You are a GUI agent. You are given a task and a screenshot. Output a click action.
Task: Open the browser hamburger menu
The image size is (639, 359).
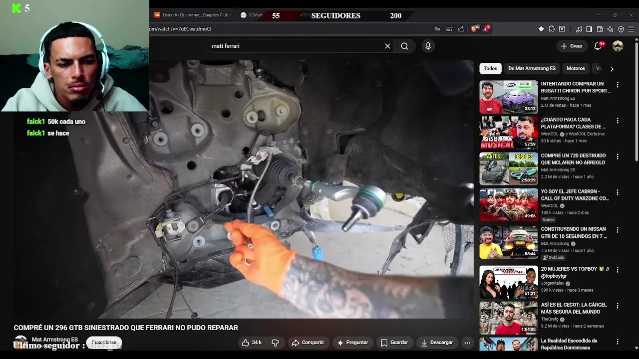click(631, 29)
